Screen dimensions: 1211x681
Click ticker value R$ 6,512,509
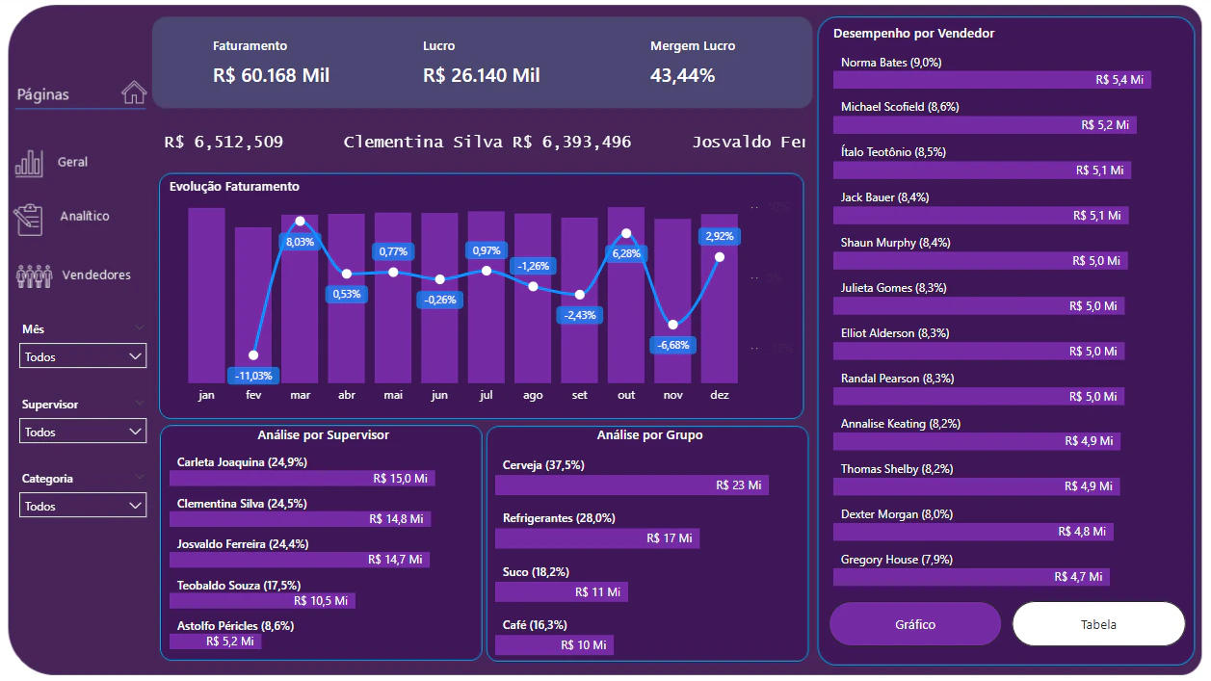pyautogui.click(x=224, y=142)
